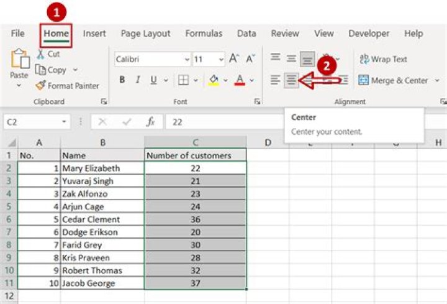Open the File tab
Viewport: 447px width, 304px height.
click(x=17, y=34)
